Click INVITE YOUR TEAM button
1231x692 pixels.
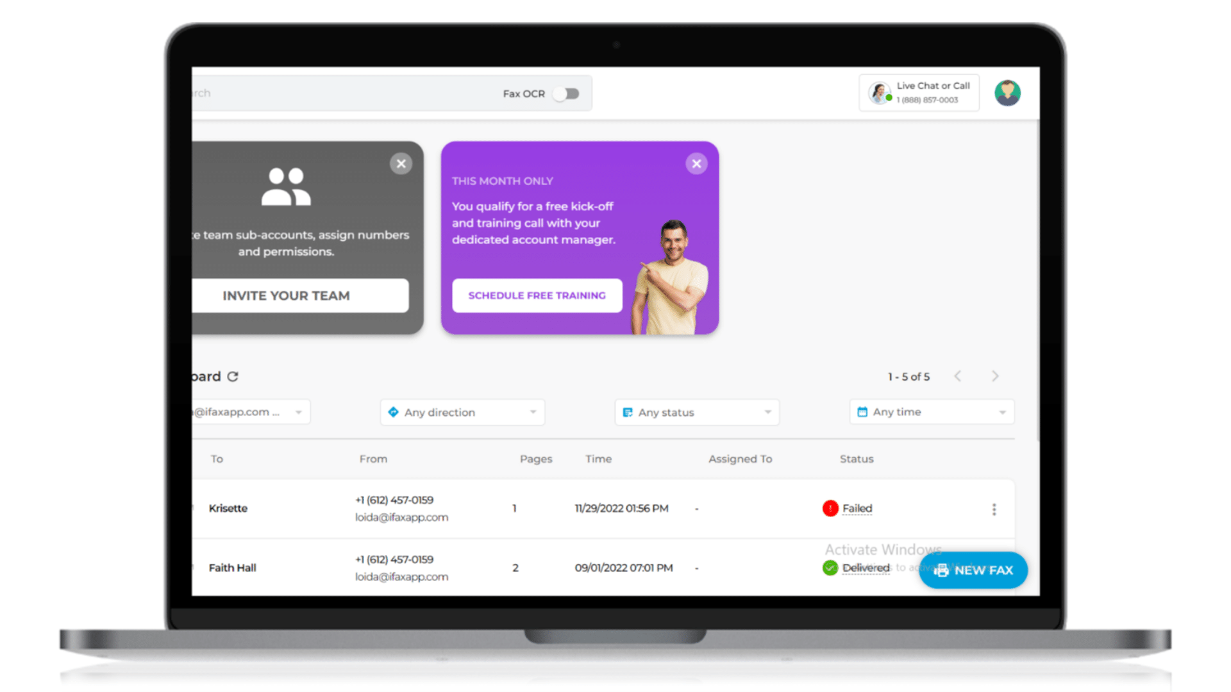coord(286,296)
